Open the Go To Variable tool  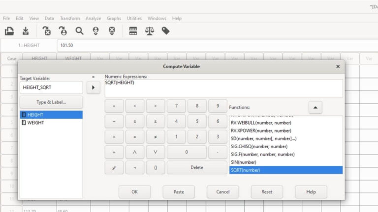(47, 31)
